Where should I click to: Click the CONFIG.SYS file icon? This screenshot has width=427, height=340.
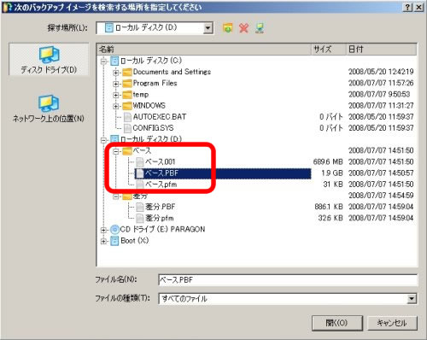click(127, 128)
